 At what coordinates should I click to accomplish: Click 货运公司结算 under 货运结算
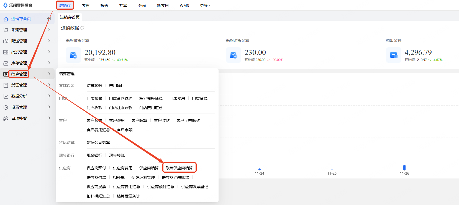pos(98,143)
